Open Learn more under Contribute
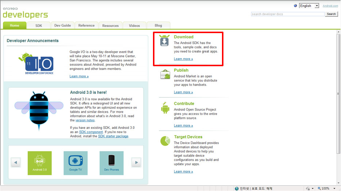The height and width of the screenshot is (191, 341). click(x=183, y=126)
